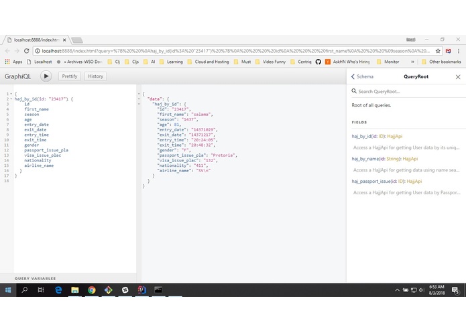The height and width of the screenshot is (331, 466).
Task: Open the IntelliJ IDEA taskbar icon
Action: pyautogui.click(x=141, y=290)
